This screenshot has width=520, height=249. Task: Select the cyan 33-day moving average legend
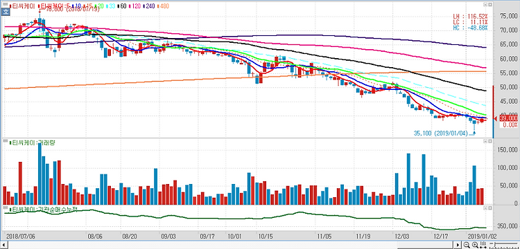coord(111,6)
